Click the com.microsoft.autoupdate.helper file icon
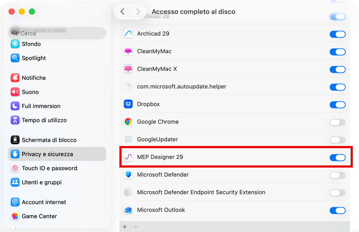 tap(128, 86)
